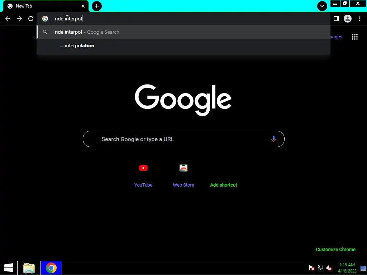Click the show desktop button in the tray

coord(363,268)
